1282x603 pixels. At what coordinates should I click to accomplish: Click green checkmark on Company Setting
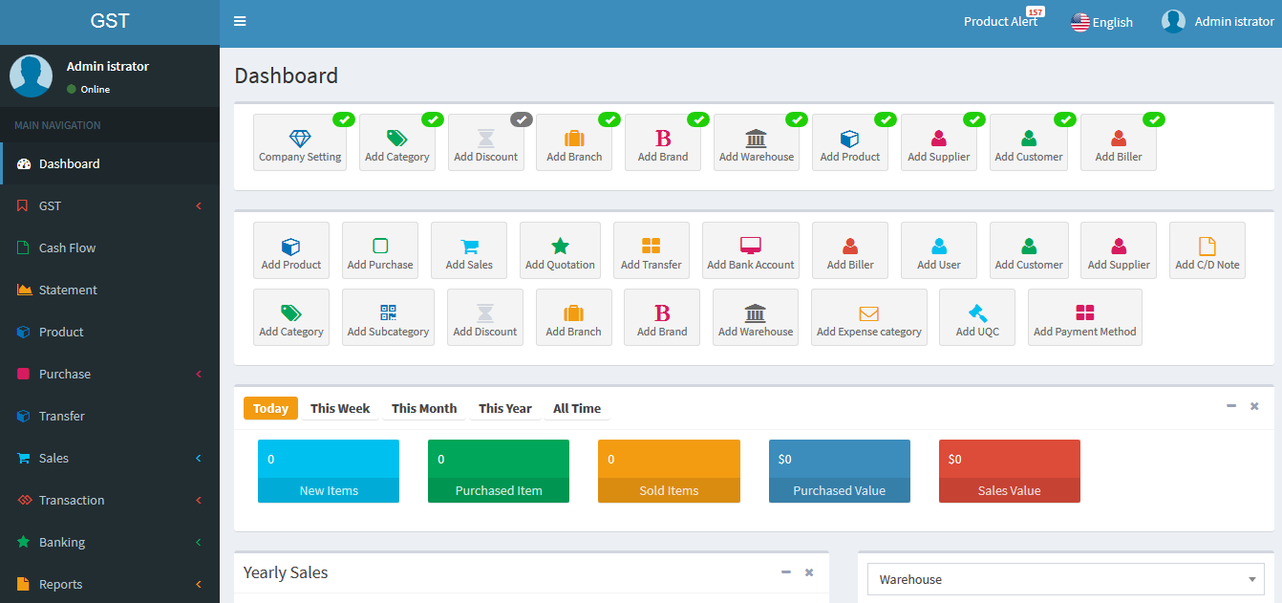(344, 119)
